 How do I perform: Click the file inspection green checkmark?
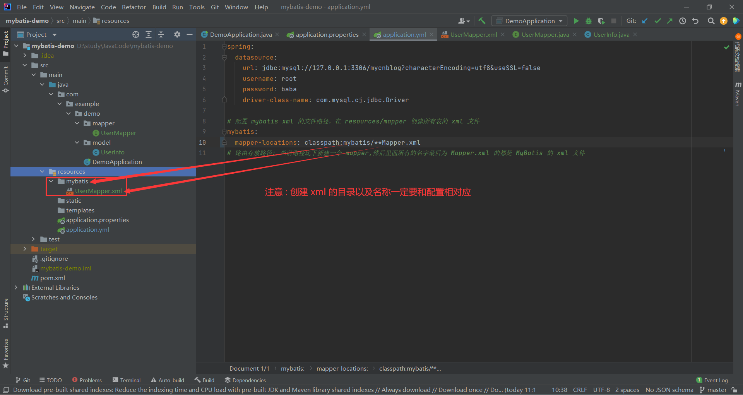pos(727,47)
